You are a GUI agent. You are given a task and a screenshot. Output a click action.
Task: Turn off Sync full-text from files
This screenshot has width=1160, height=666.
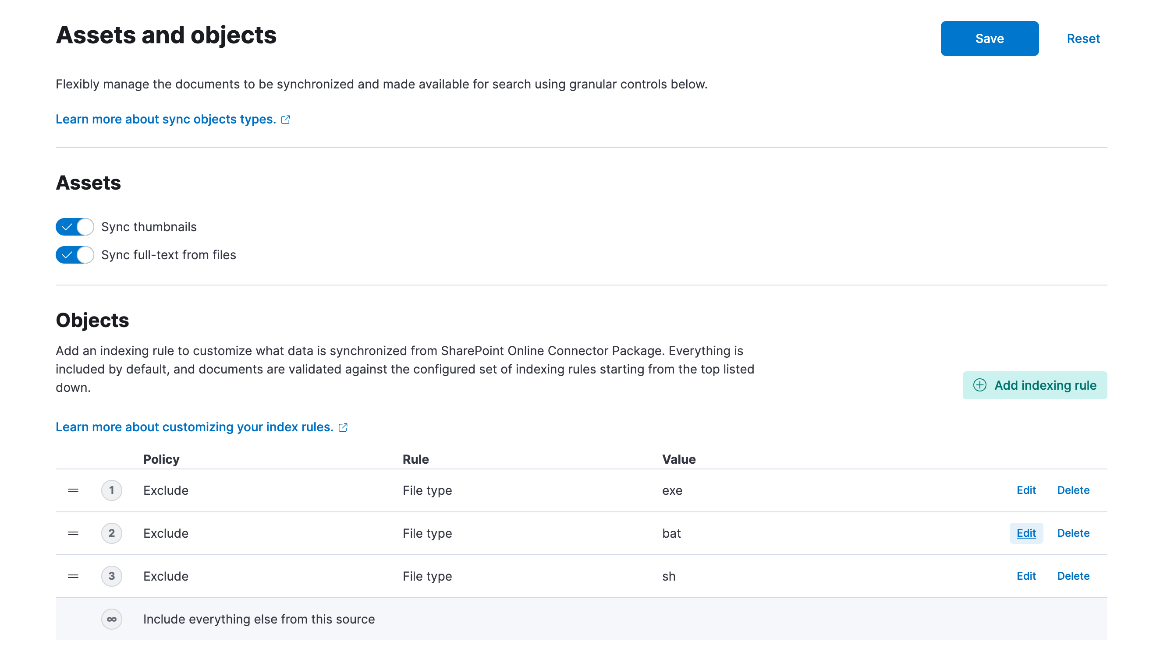pyautogui.click(x=74, y=255)
